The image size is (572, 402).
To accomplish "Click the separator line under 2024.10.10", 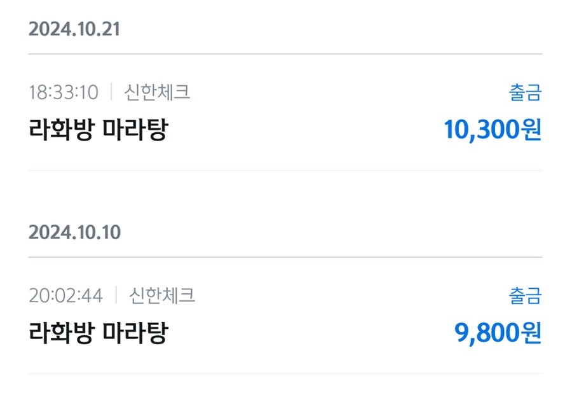I will tap(285, 258).
